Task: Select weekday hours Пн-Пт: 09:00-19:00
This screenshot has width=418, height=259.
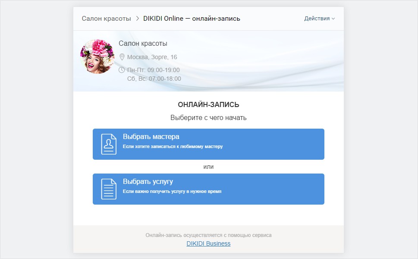Action: 153,70
